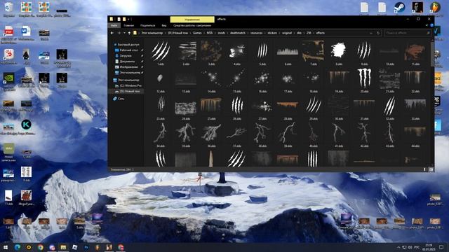Screen dimensions: 449x252
Task: Expand the ribbon with the chevron
Action: (x=427, y=25)
